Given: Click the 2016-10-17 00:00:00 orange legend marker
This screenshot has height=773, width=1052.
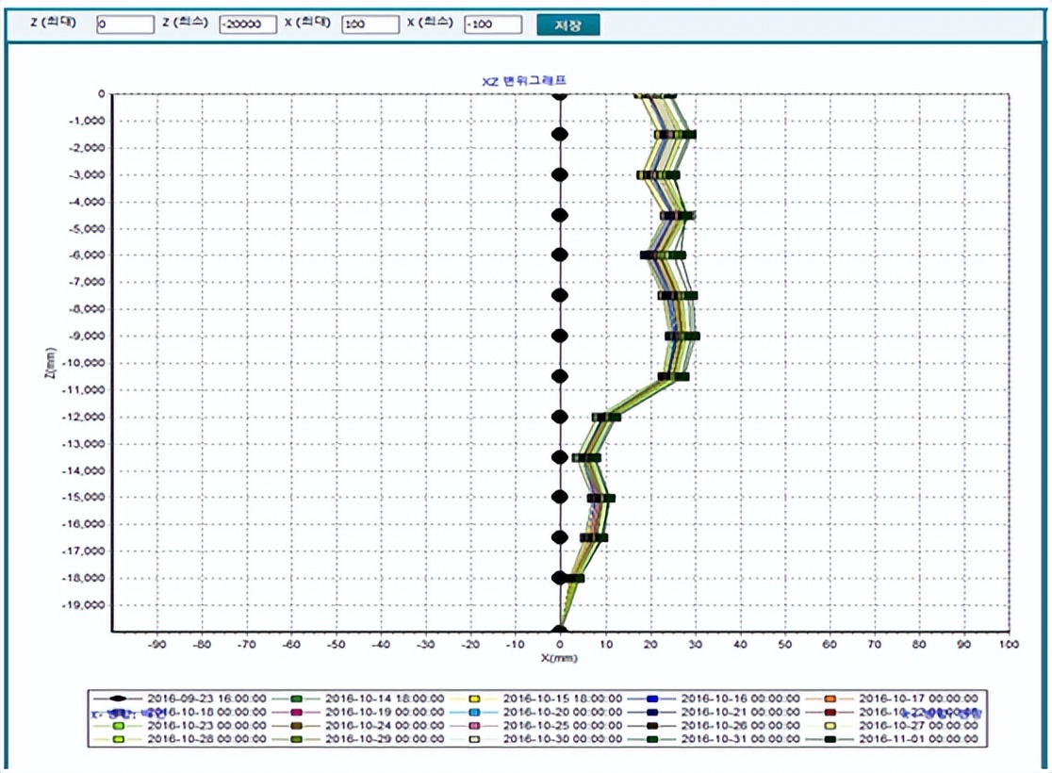Looking at the screenshot, I should coord(830,699).
